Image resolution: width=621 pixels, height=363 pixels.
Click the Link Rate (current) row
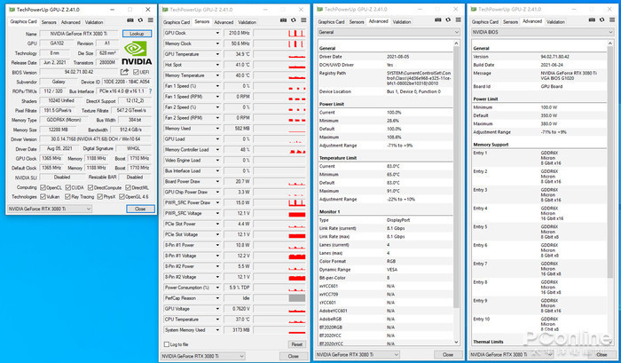point(385,228)
